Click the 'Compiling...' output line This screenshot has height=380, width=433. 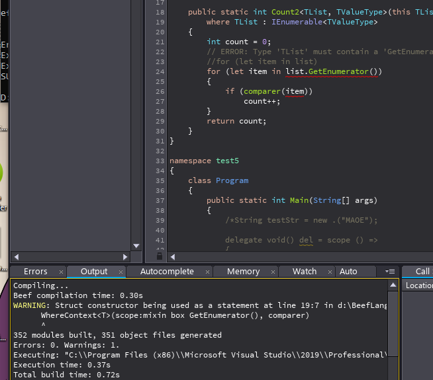41,285
